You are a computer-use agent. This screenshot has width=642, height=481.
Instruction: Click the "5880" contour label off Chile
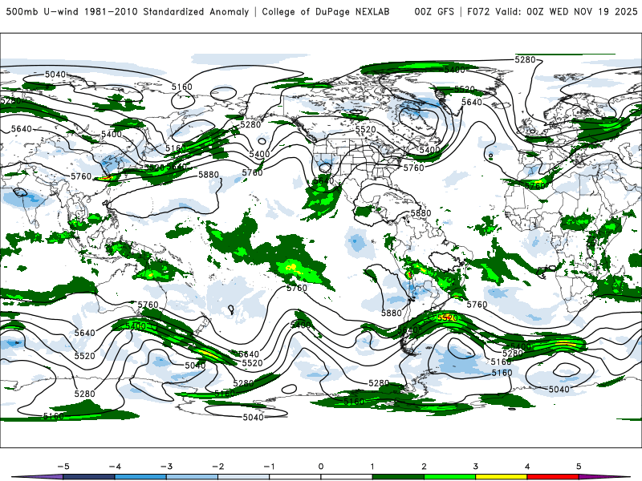click(392, 313)
